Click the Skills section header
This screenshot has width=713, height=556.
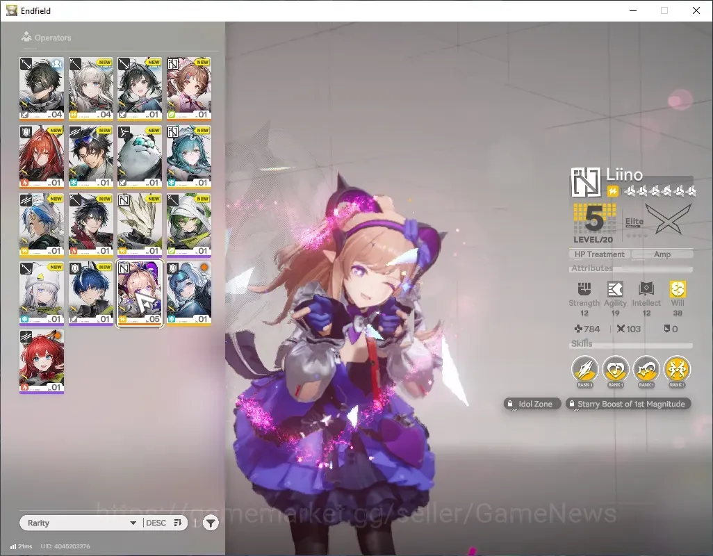(582, 344)
